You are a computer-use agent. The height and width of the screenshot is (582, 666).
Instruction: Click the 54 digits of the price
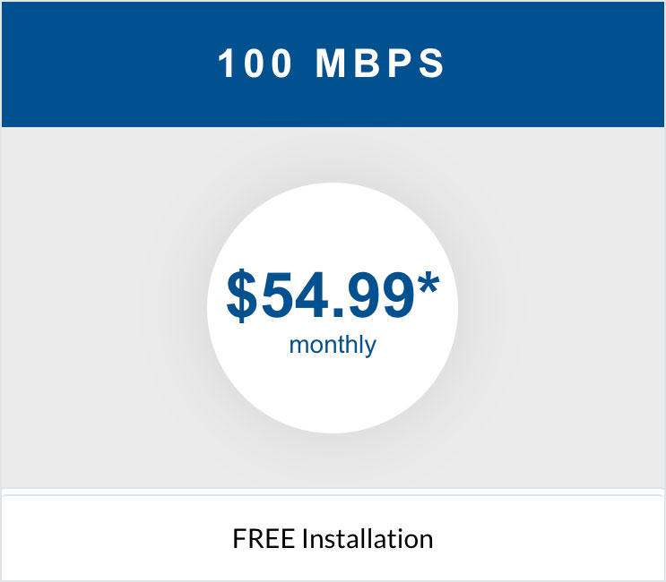[x=294, y=295]
